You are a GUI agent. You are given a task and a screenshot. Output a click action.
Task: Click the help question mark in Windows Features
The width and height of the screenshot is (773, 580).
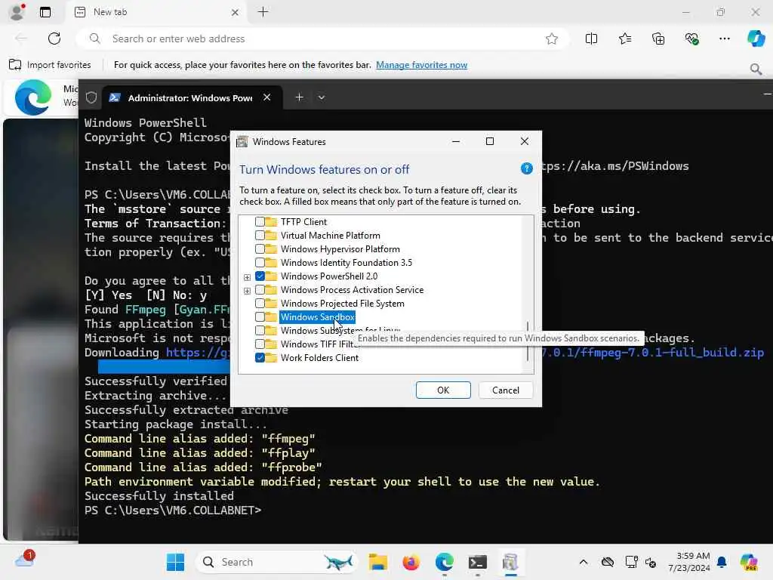(526, 168)
